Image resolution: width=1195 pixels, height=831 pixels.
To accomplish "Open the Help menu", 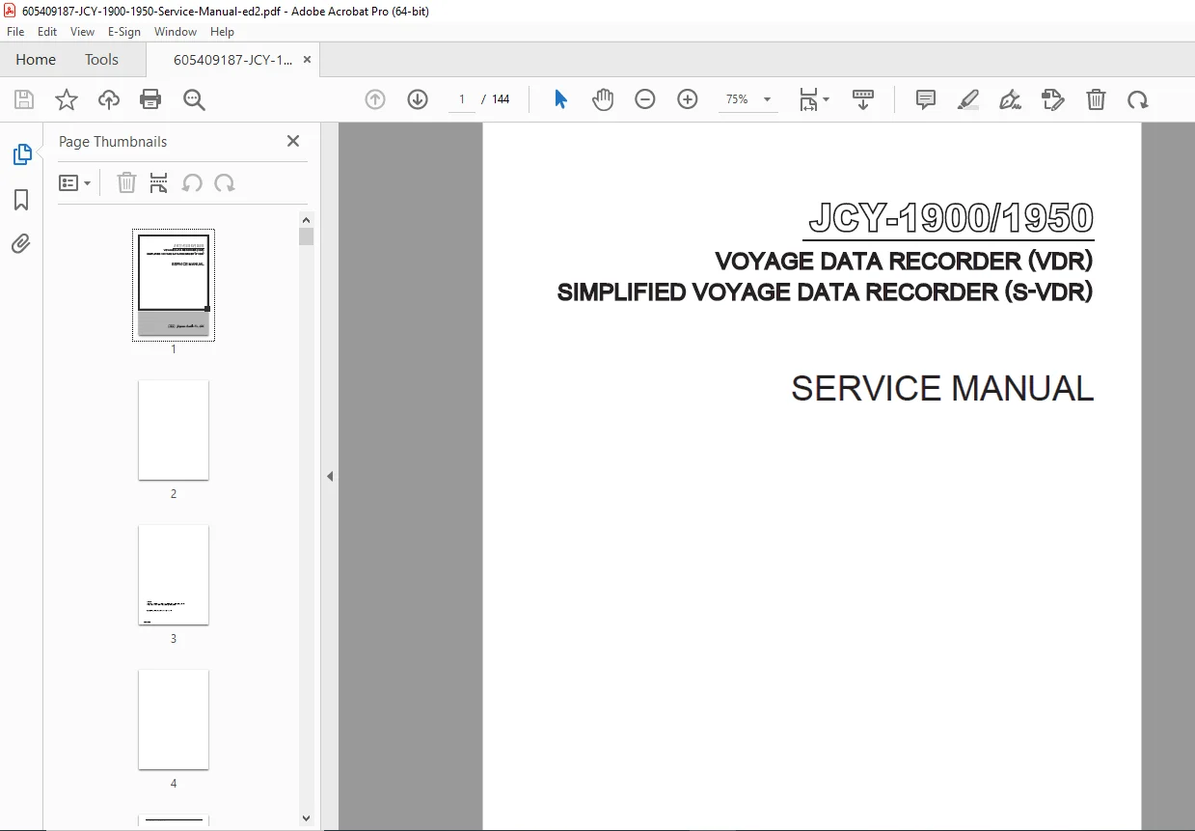I will pyautogui.click(x=223, y=32).
